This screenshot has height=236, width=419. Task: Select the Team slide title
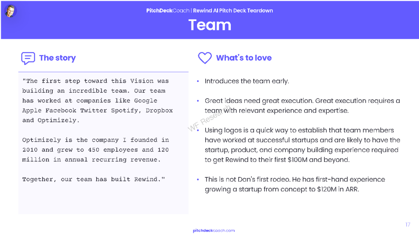click(x=210, y=25)
